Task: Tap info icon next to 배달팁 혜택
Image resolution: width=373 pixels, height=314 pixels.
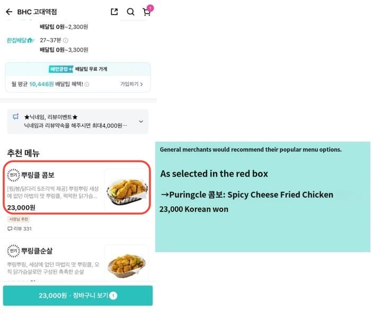Action: [x=87, y=84]
